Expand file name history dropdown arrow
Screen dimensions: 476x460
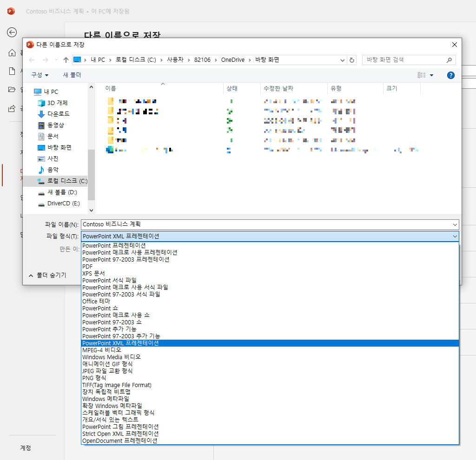point(455,224)
